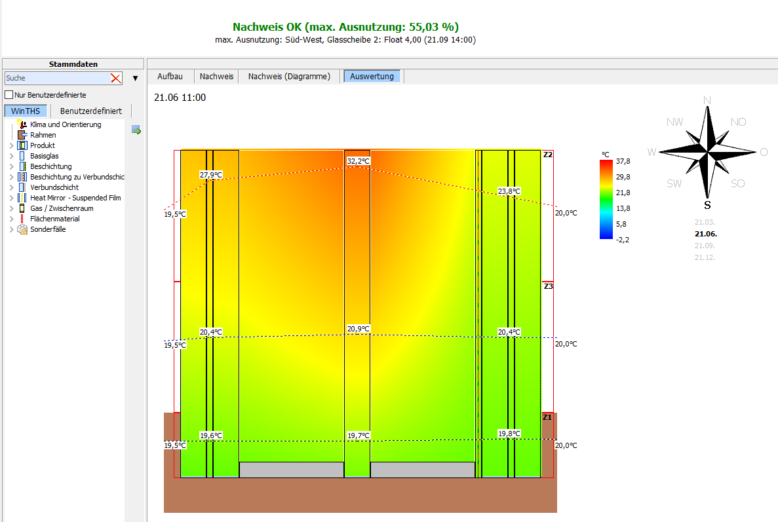Screen dimensions: 778x522
Task: Enable Nur Benutzerdefinierte checkbox
Action: [x=9, y=95]
